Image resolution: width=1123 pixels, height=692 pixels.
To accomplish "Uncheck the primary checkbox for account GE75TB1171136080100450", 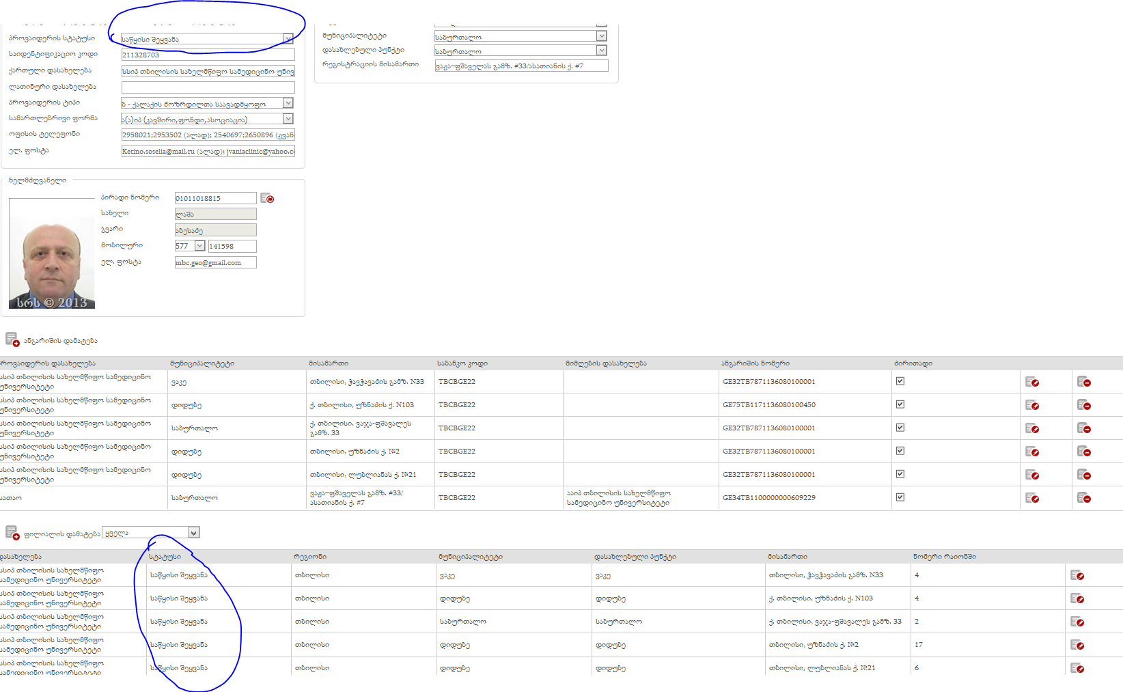I will 900,404.
